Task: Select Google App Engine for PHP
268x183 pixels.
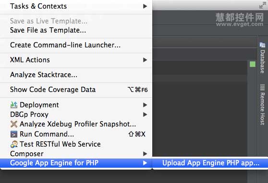Action: click(x=76, y=163)
